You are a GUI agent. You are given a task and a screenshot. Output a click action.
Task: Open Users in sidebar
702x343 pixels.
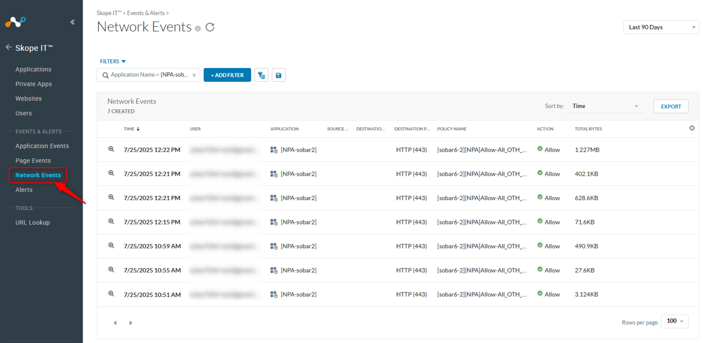coord(24,114)
